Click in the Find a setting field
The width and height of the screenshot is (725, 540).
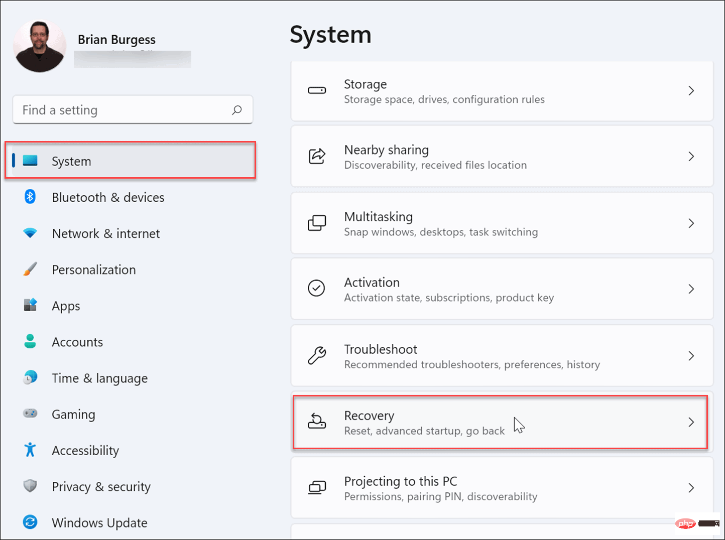(133, 110)
